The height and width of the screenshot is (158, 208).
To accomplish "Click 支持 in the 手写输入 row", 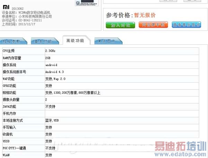I will (x=49, y=127).
